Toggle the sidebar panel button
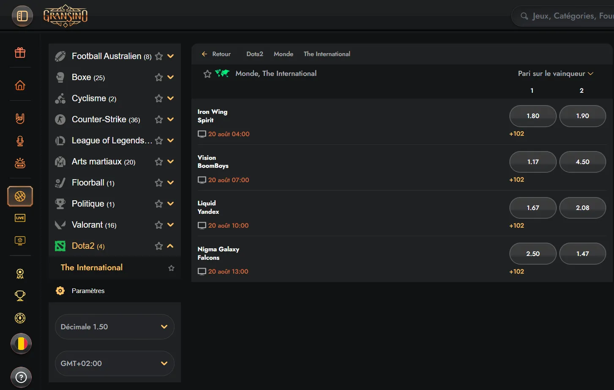The width and height of the screenshot is (614, 390). 22,16
